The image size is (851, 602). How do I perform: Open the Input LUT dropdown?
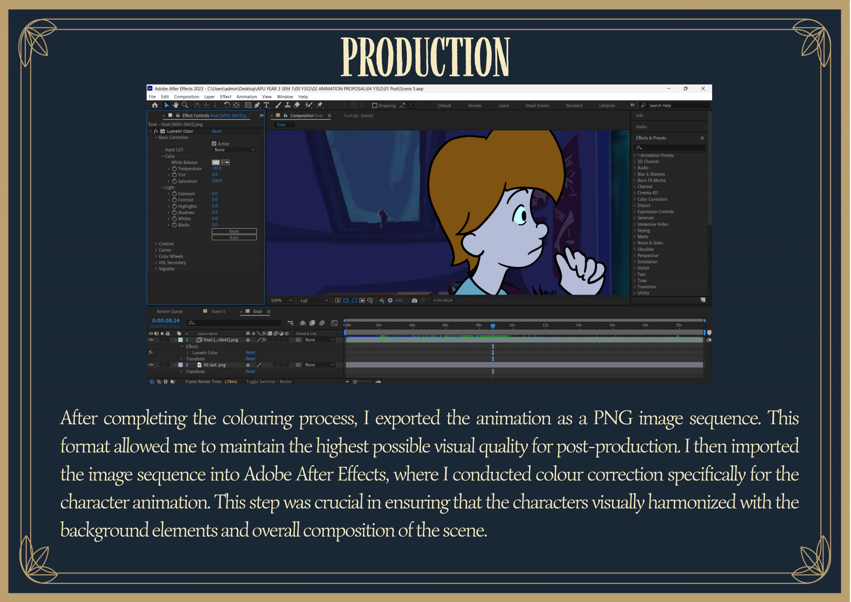pos(234,150)
